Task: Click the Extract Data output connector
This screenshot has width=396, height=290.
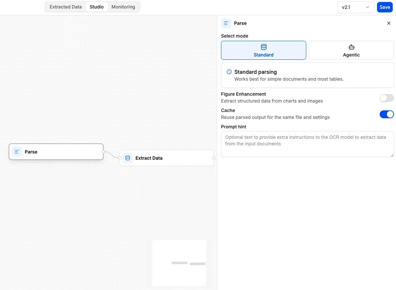Action: tap(214, 158)
